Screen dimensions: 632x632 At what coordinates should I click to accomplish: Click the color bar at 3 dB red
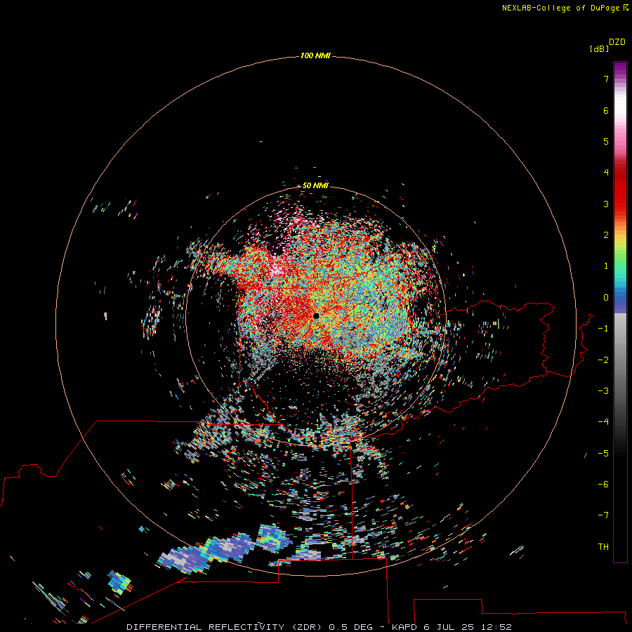620,204
